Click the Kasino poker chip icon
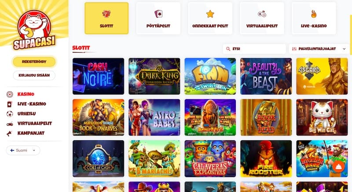 (x=10, y=94)
